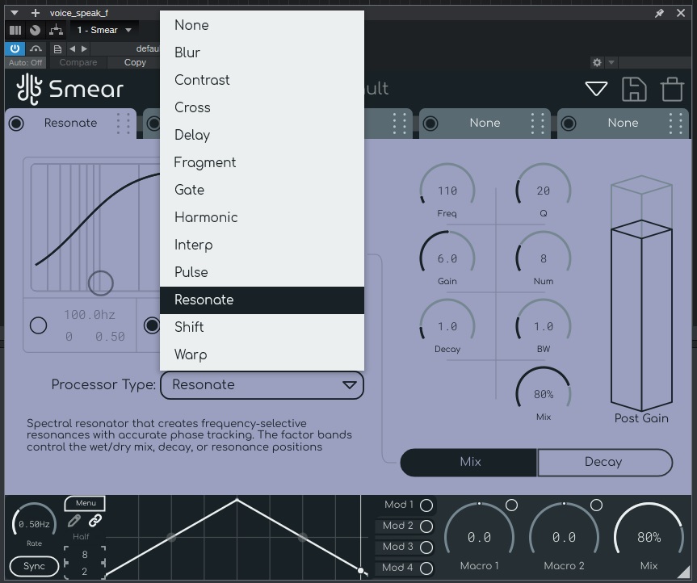Screen dimensions: 697x583
Task: Go to previous preset arrow
Action: pos(72,48)
